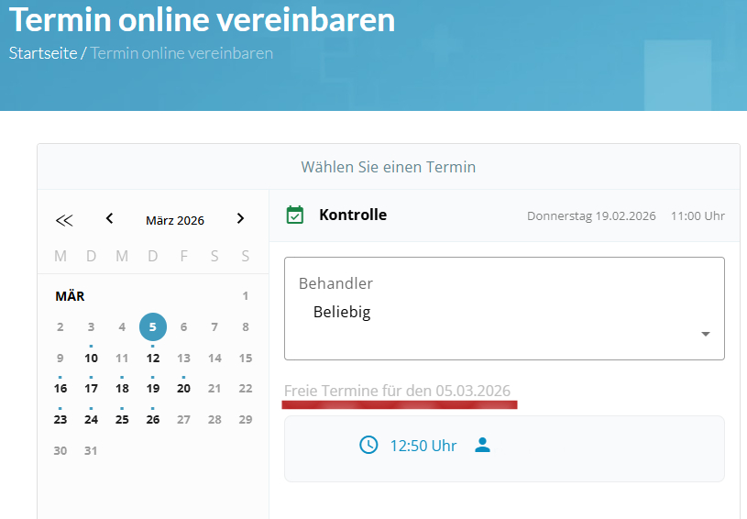Go to previous month in calendar
Viewport: 747px width, 519px height.
coord(110,219)
